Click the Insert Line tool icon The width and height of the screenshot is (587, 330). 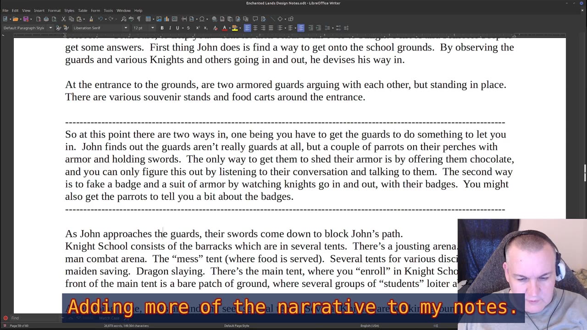[272, 19]
